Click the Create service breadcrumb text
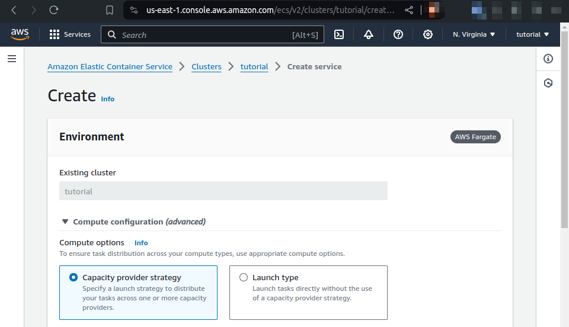 (314, 67)
